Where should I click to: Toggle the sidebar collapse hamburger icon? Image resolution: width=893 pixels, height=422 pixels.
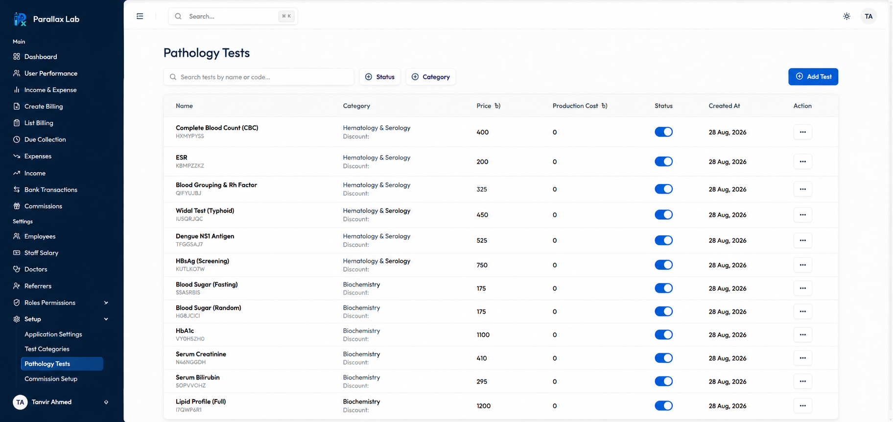140,16
